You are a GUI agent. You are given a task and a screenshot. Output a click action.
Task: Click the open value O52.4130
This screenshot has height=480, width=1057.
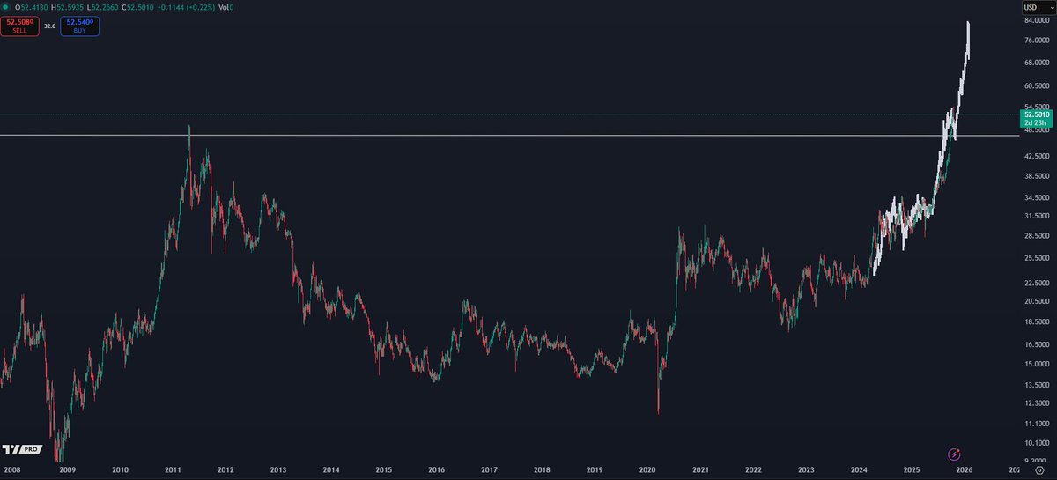click(x=31, y=7)
